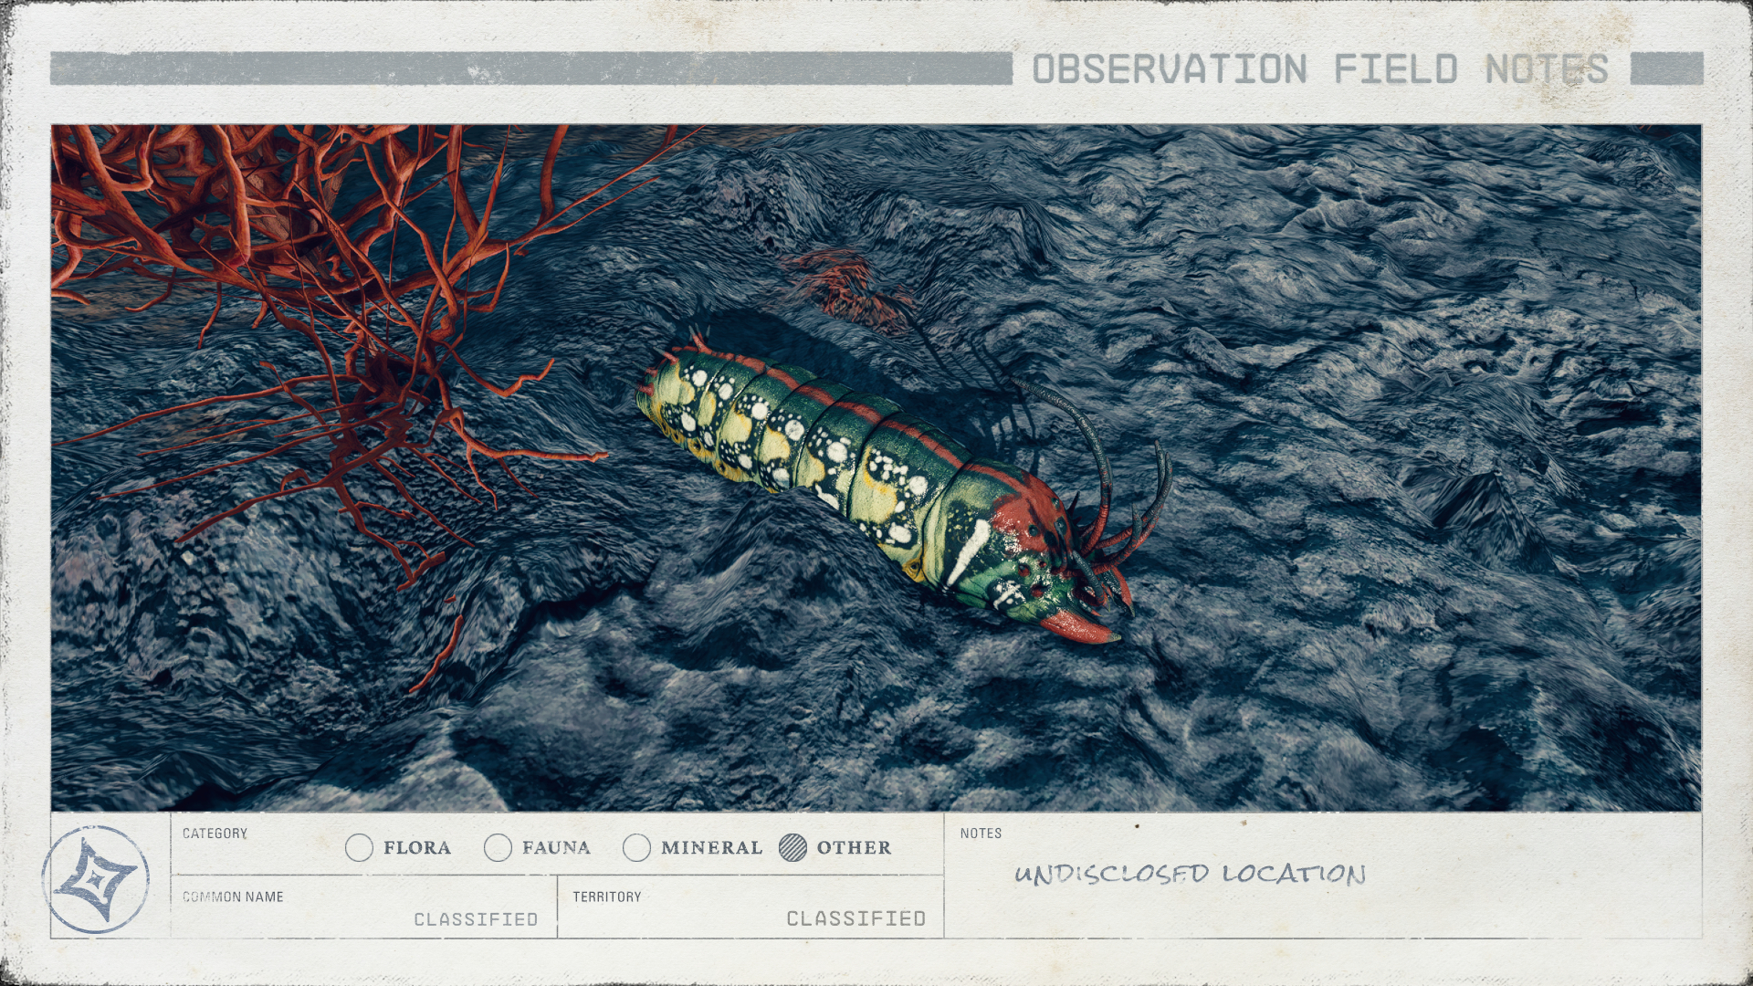Click the Constellation star emblem stamp

coord(96,879)
